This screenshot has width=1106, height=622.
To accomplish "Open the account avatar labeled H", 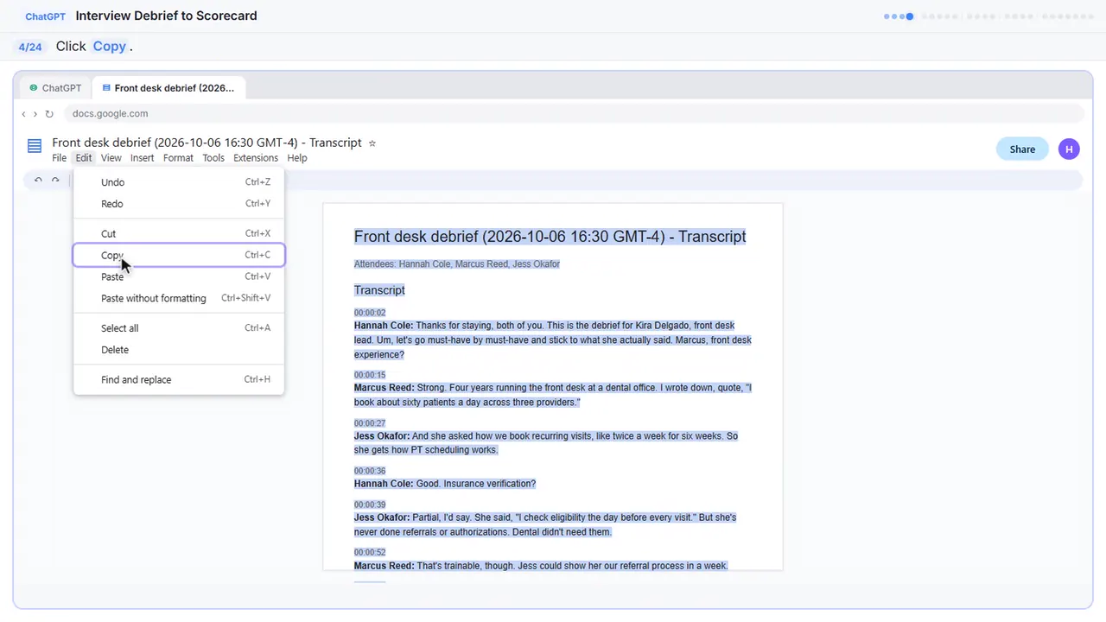I will [1069, 149].
